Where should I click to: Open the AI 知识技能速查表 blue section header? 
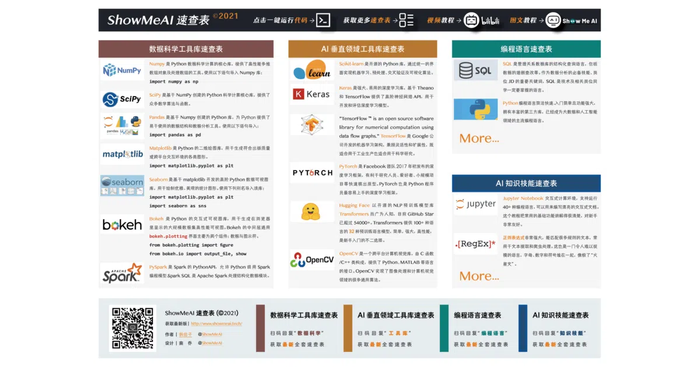click(526, 183)
